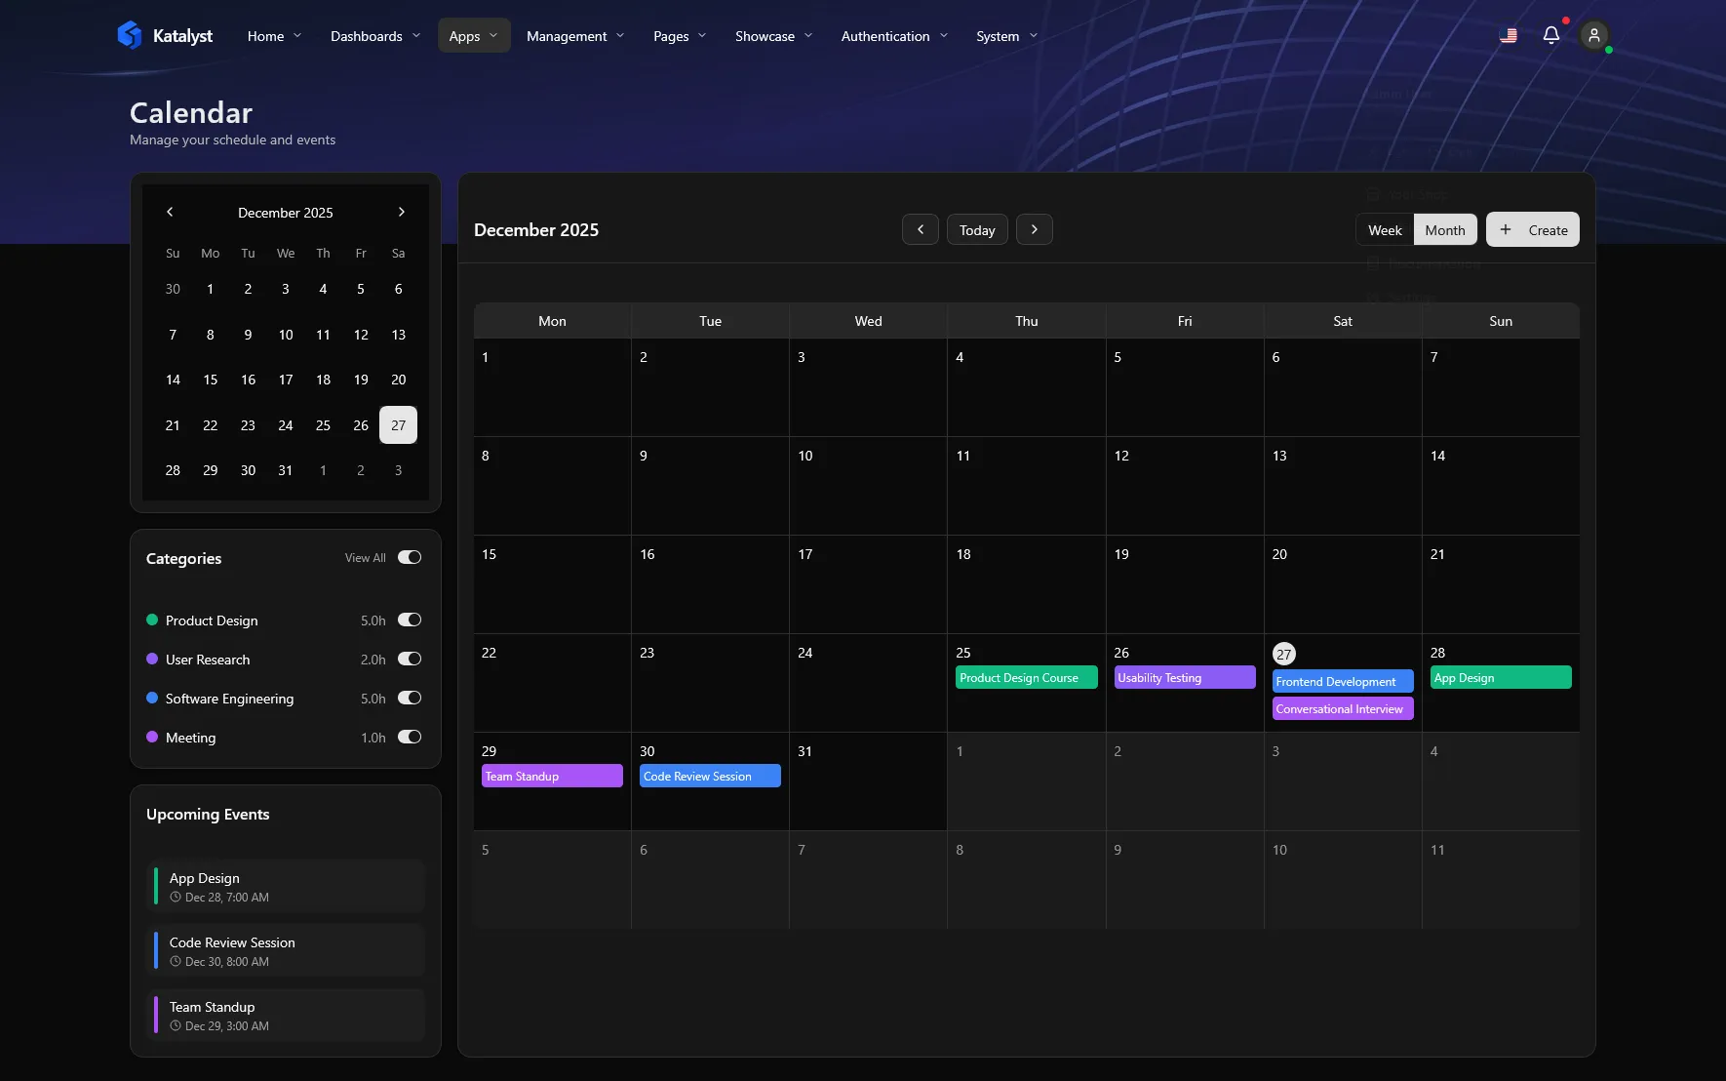
Task: Click the Software Engineering blue color dot
Action: point(152,698)
